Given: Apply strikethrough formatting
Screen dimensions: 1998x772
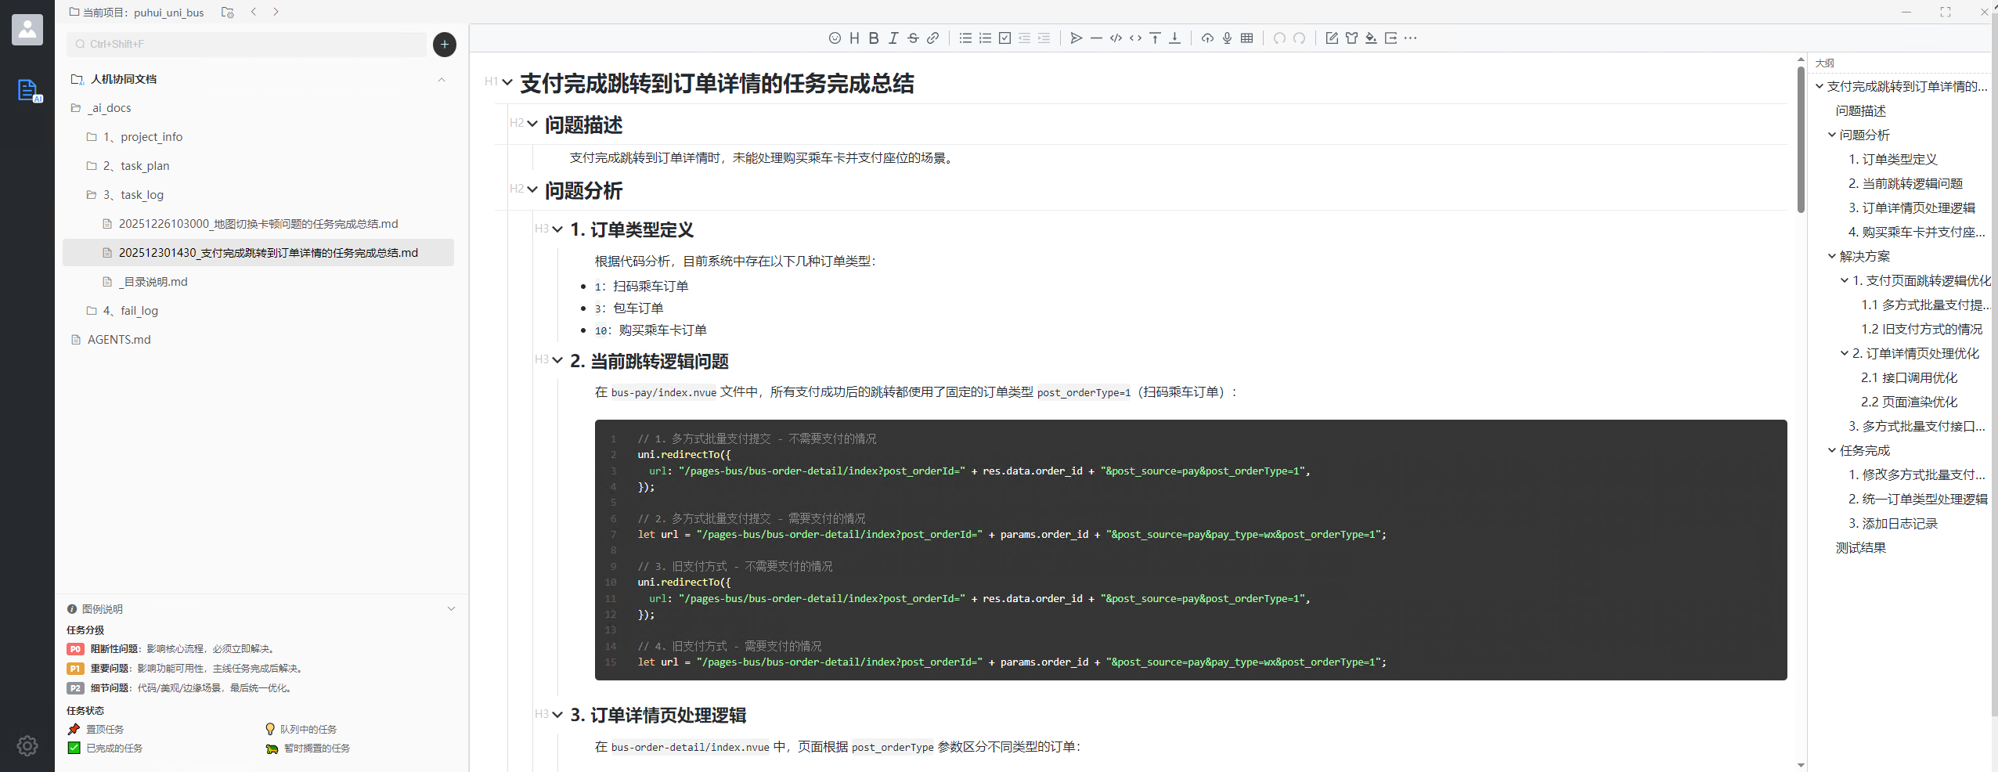Looking at the screenshot, I should (x=913, y=38).
